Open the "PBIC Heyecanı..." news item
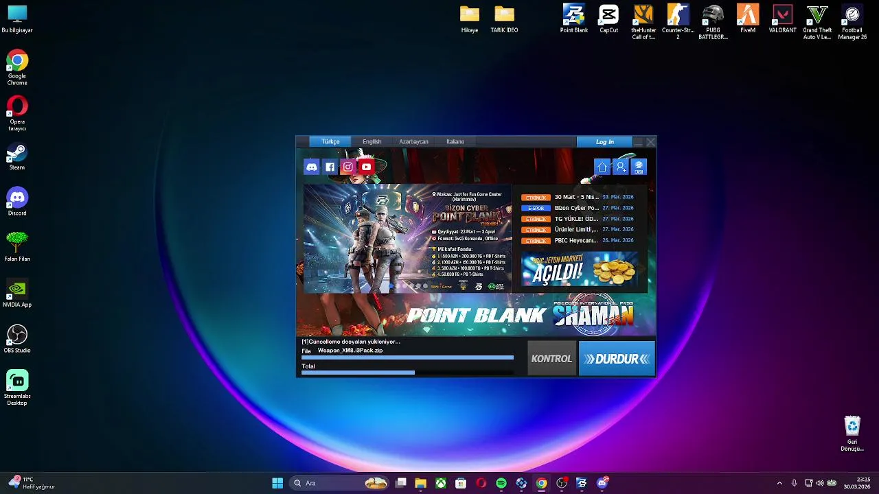879x494 pixels. [577, 241]
